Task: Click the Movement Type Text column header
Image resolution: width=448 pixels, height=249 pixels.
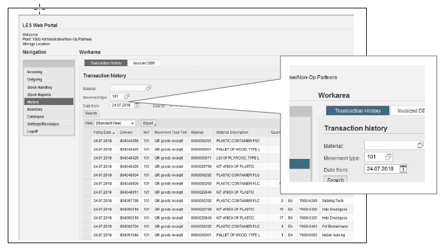Action: pyautogui.click(x=171, y=133)
